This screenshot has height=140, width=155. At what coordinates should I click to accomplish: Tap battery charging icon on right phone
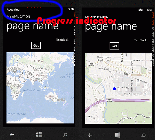click(x=141, y=10)
